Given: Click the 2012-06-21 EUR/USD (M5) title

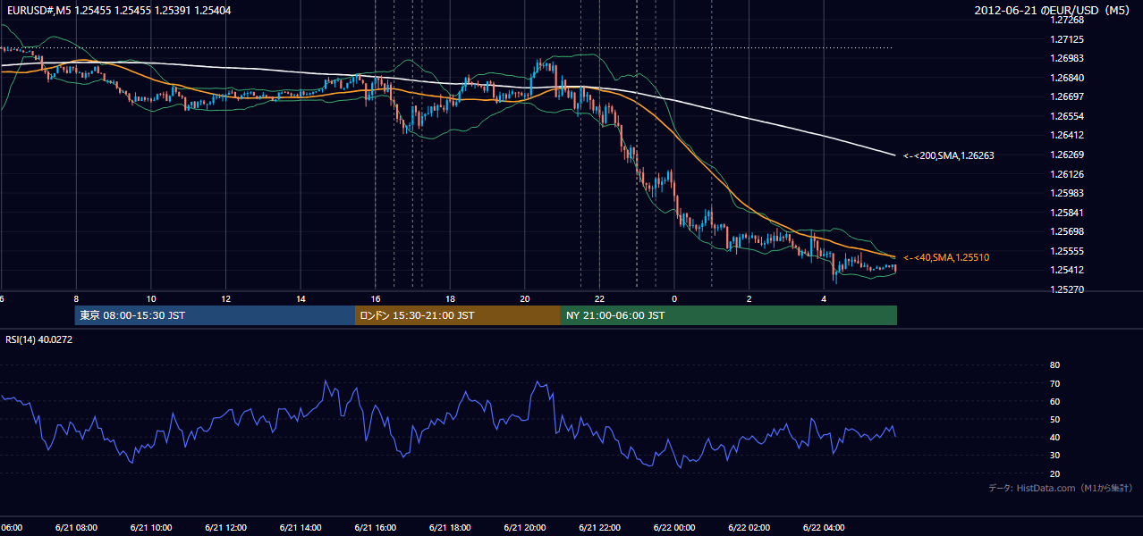Looking at the screenshot, I should pyautogui.click(x=1054, y=10).
